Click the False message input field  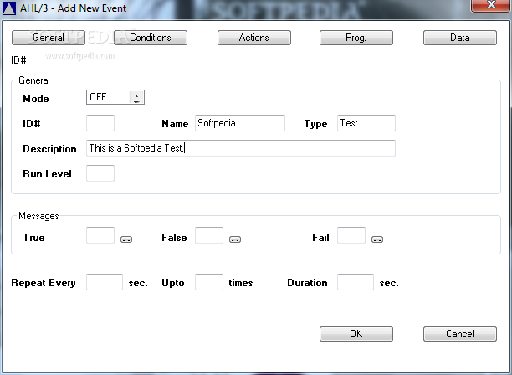tap(209, 235)
